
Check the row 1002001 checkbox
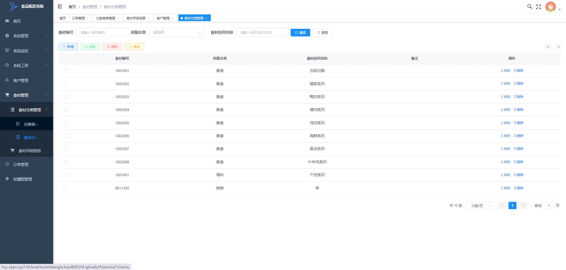click(x=65, y=71)
